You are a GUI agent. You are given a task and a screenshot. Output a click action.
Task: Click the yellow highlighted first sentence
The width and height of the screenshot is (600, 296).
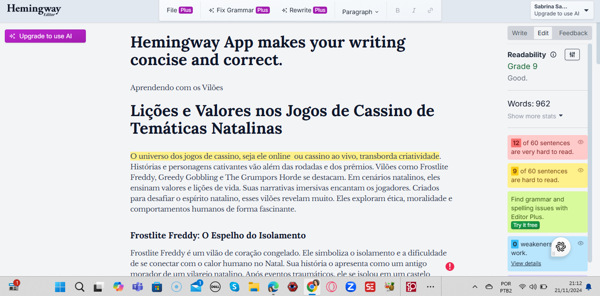(x=285, y=156)
